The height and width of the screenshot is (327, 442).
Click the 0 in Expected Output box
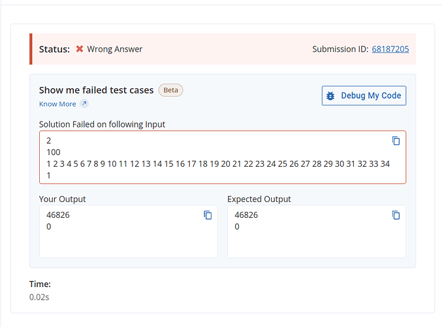(x=237, y=226)
